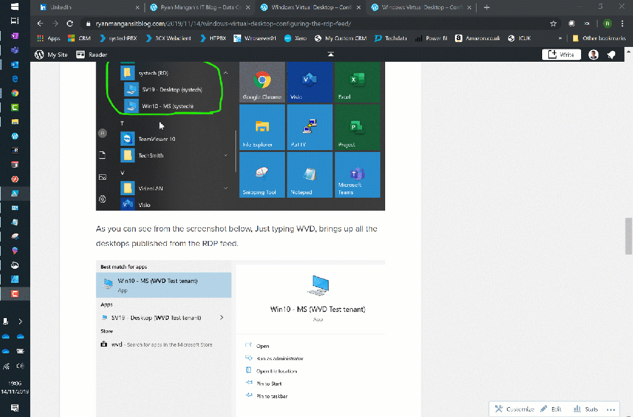Open the Techdata bookmark
This screenshot has width=633, height=417.
click(x=391, y=38)
